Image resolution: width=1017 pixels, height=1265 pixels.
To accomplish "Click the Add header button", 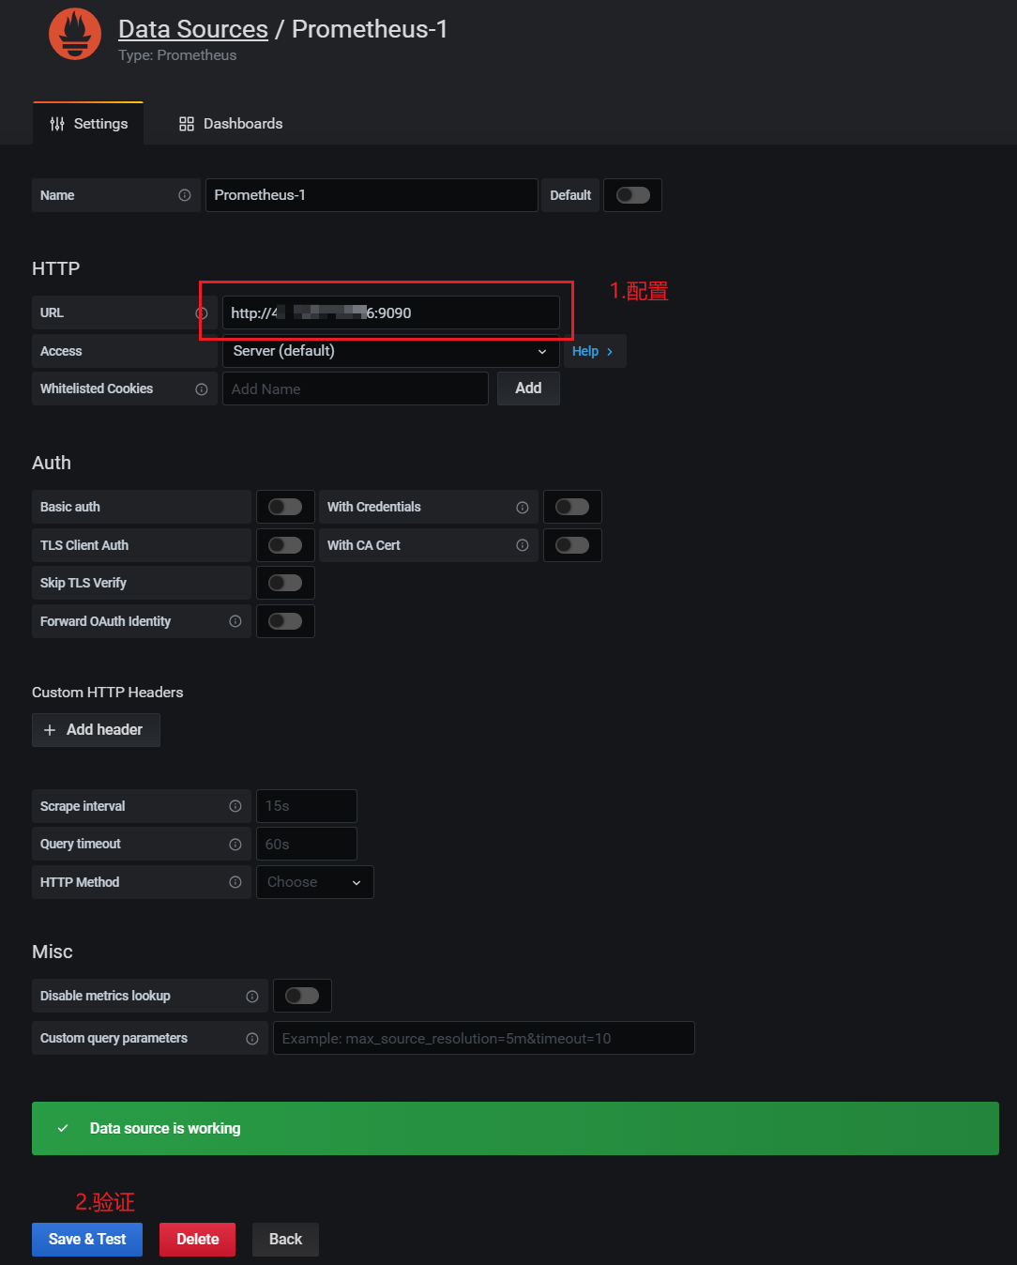I will coord(96,730).
